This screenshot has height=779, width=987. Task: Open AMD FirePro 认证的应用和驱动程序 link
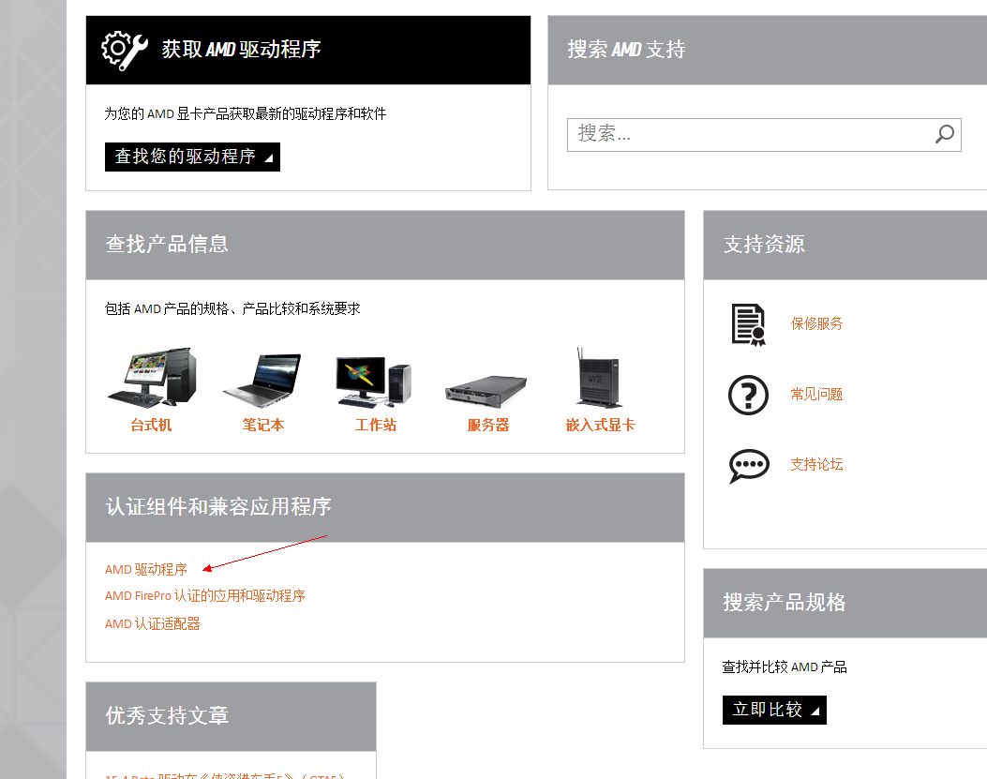pos(205,596)
